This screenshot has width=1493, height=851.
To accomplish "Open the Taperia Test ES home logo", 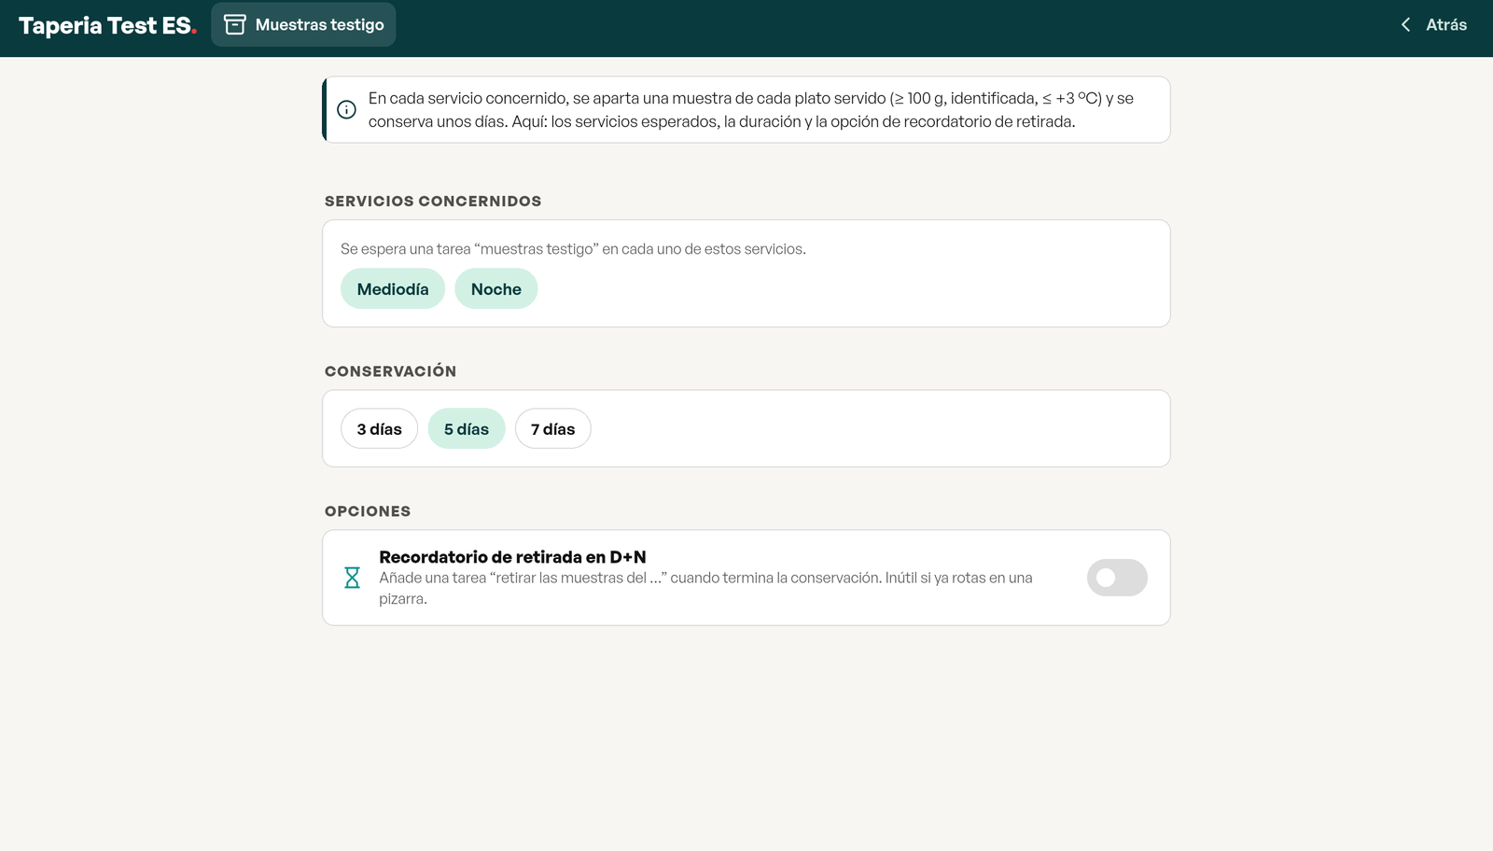I will [107, 25].
